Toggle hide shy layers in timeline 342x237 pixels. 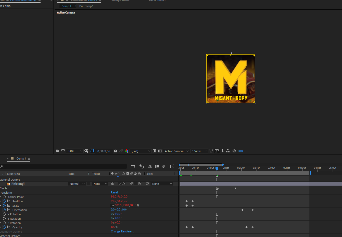coord(150,166)
